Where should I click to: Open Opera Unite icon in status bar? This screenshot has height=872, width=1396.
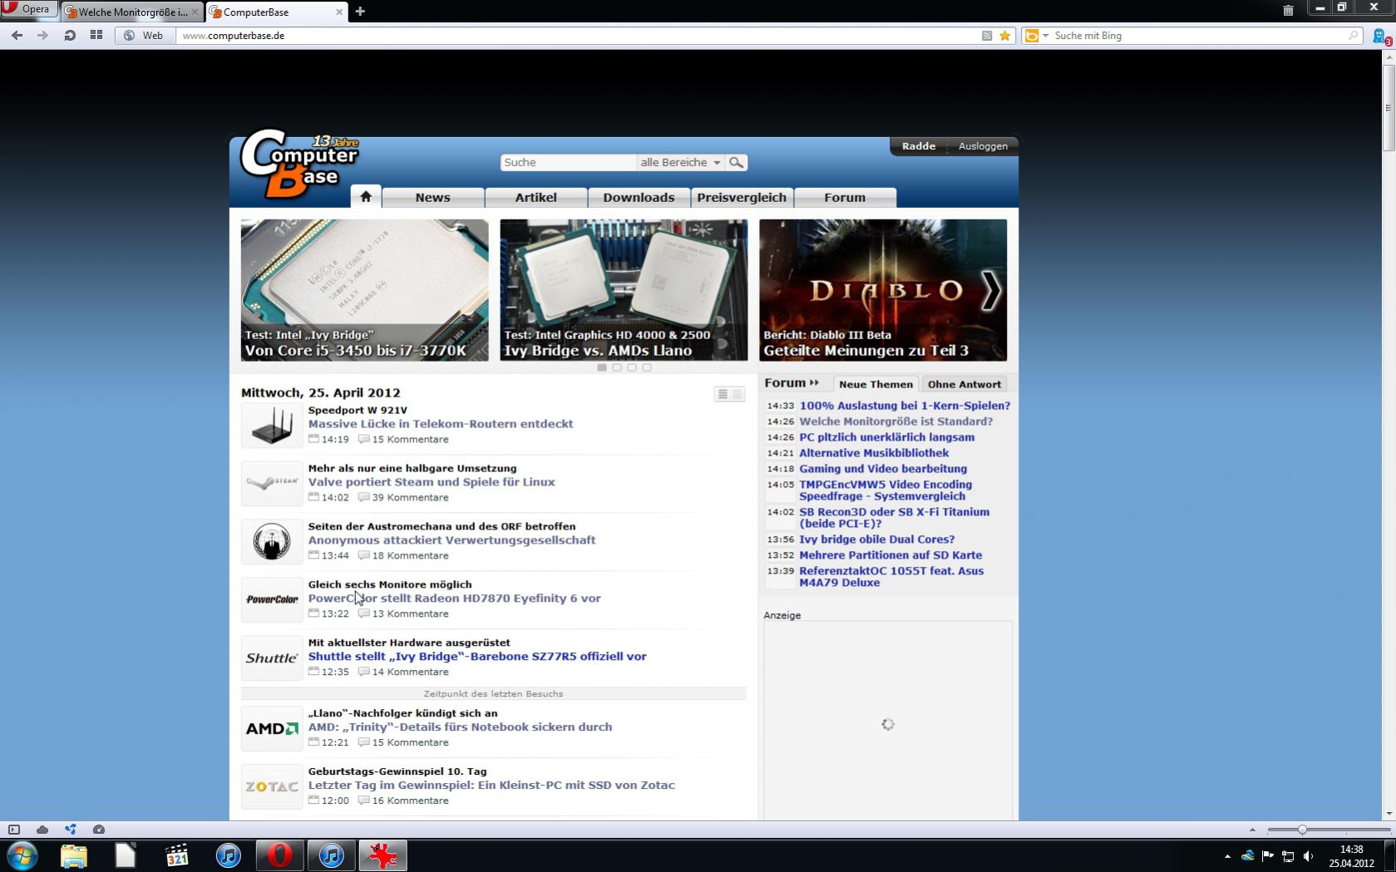point(71,830)
